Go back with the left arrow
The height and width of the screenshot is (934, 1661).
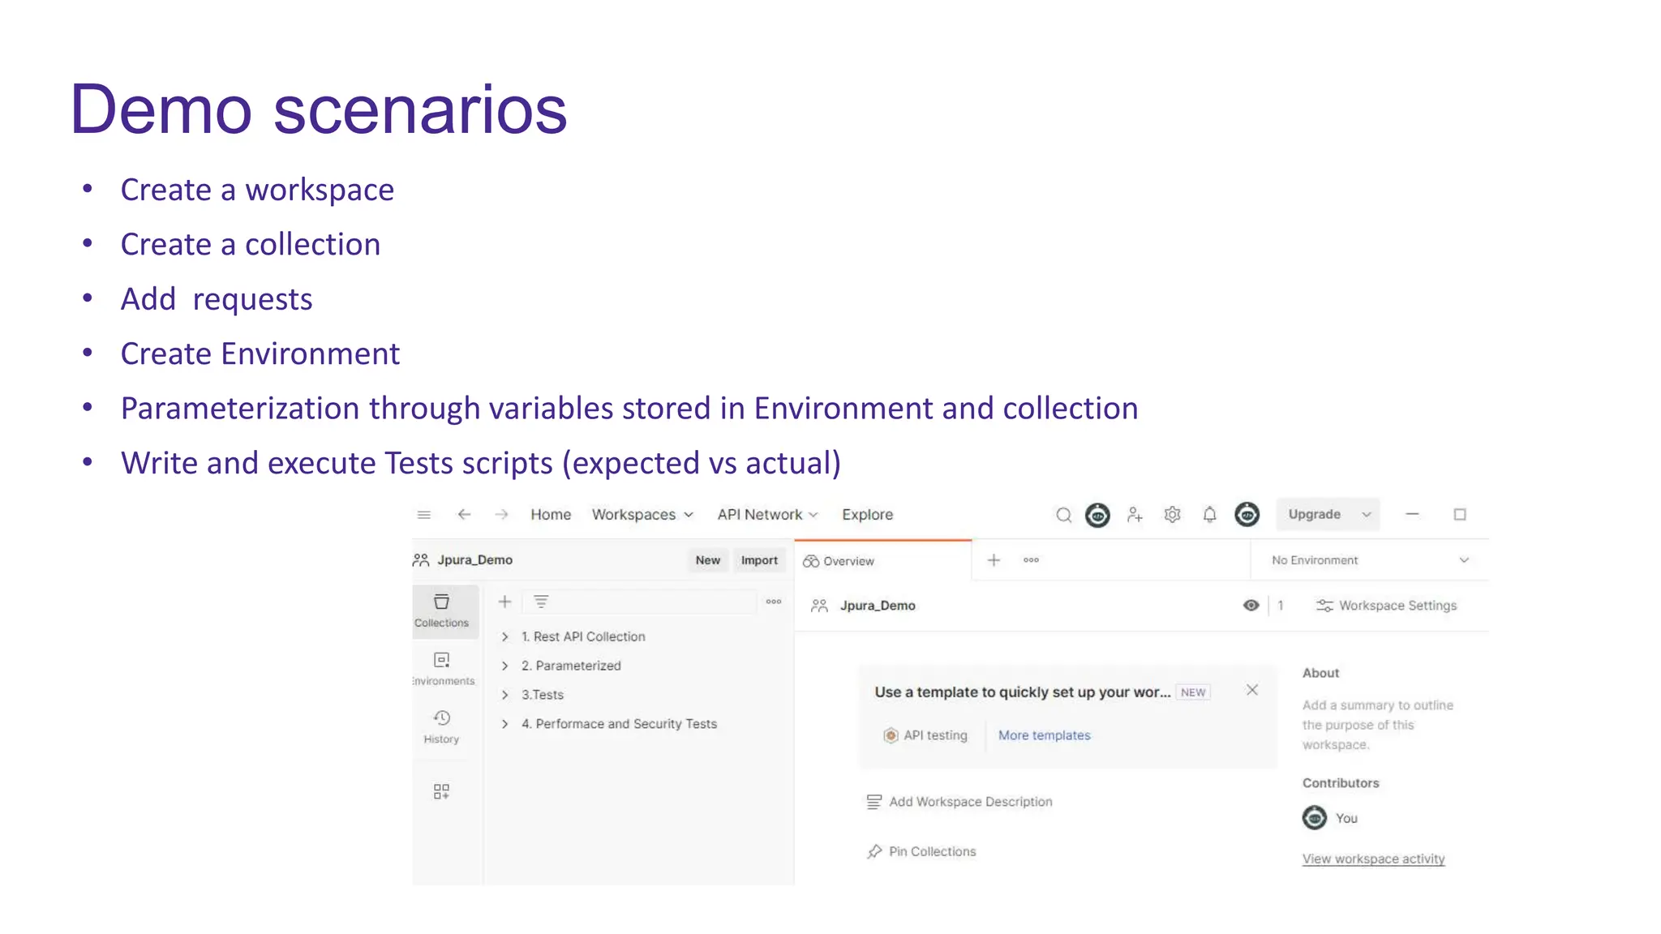click(464, 515)
